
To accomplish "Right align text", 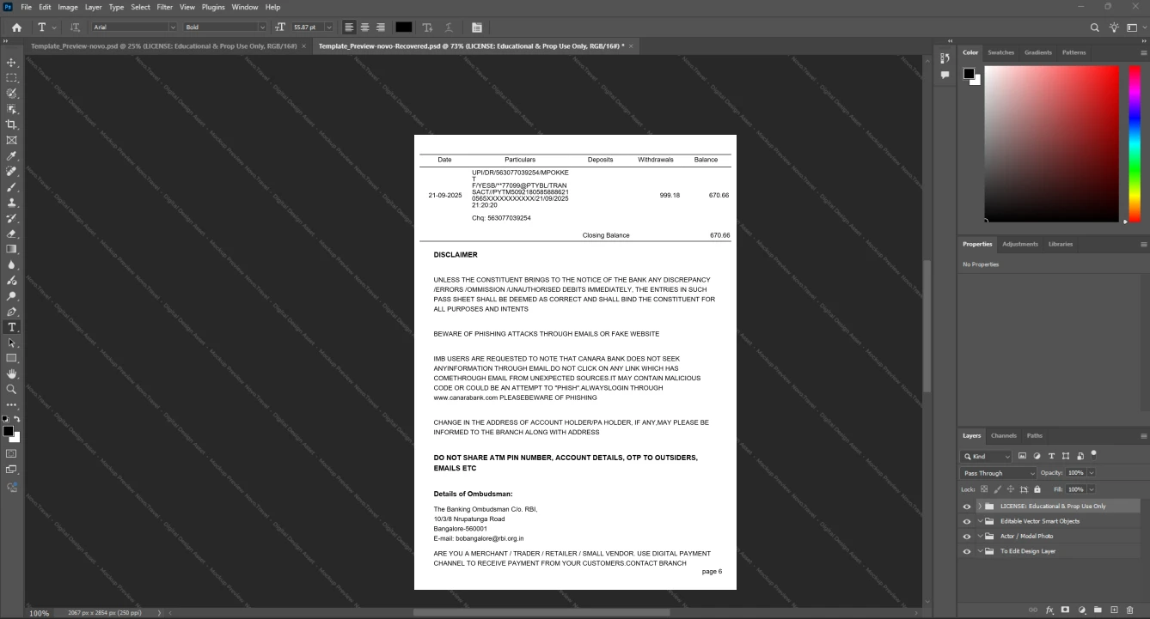I will 380,27.
